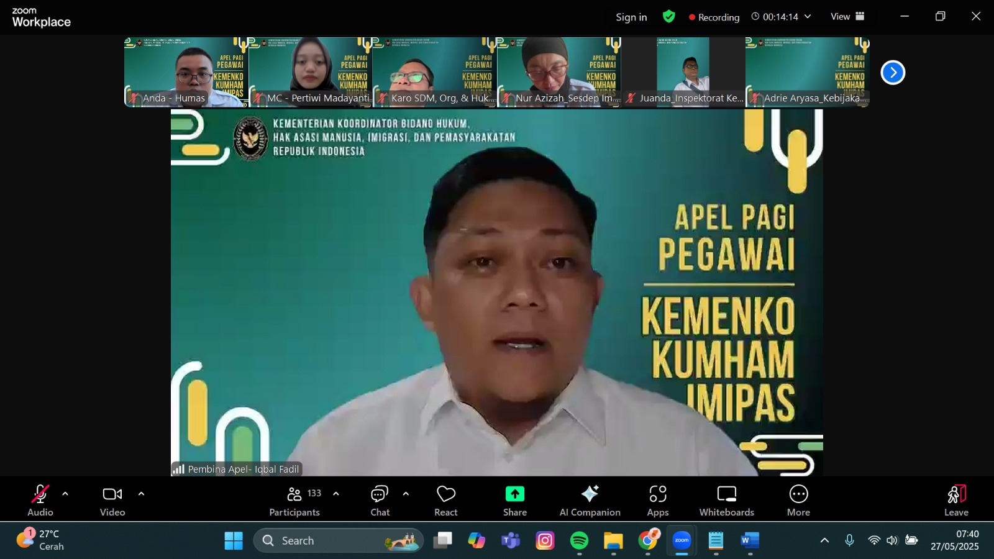Click the encryption shield icon

(x=668, y=17)
